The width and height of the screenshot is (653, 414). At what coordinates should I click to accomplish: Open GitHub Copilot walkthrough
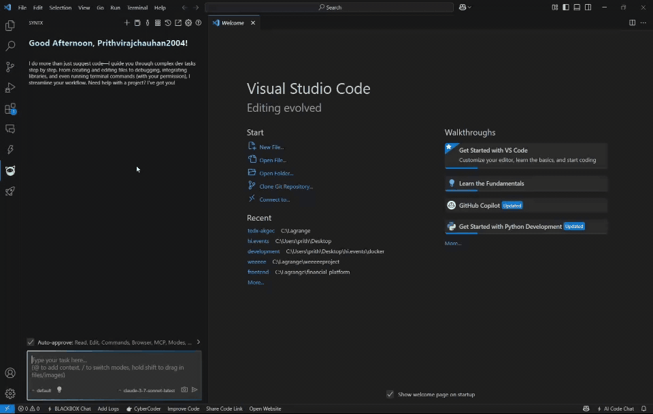pos(526,206)
